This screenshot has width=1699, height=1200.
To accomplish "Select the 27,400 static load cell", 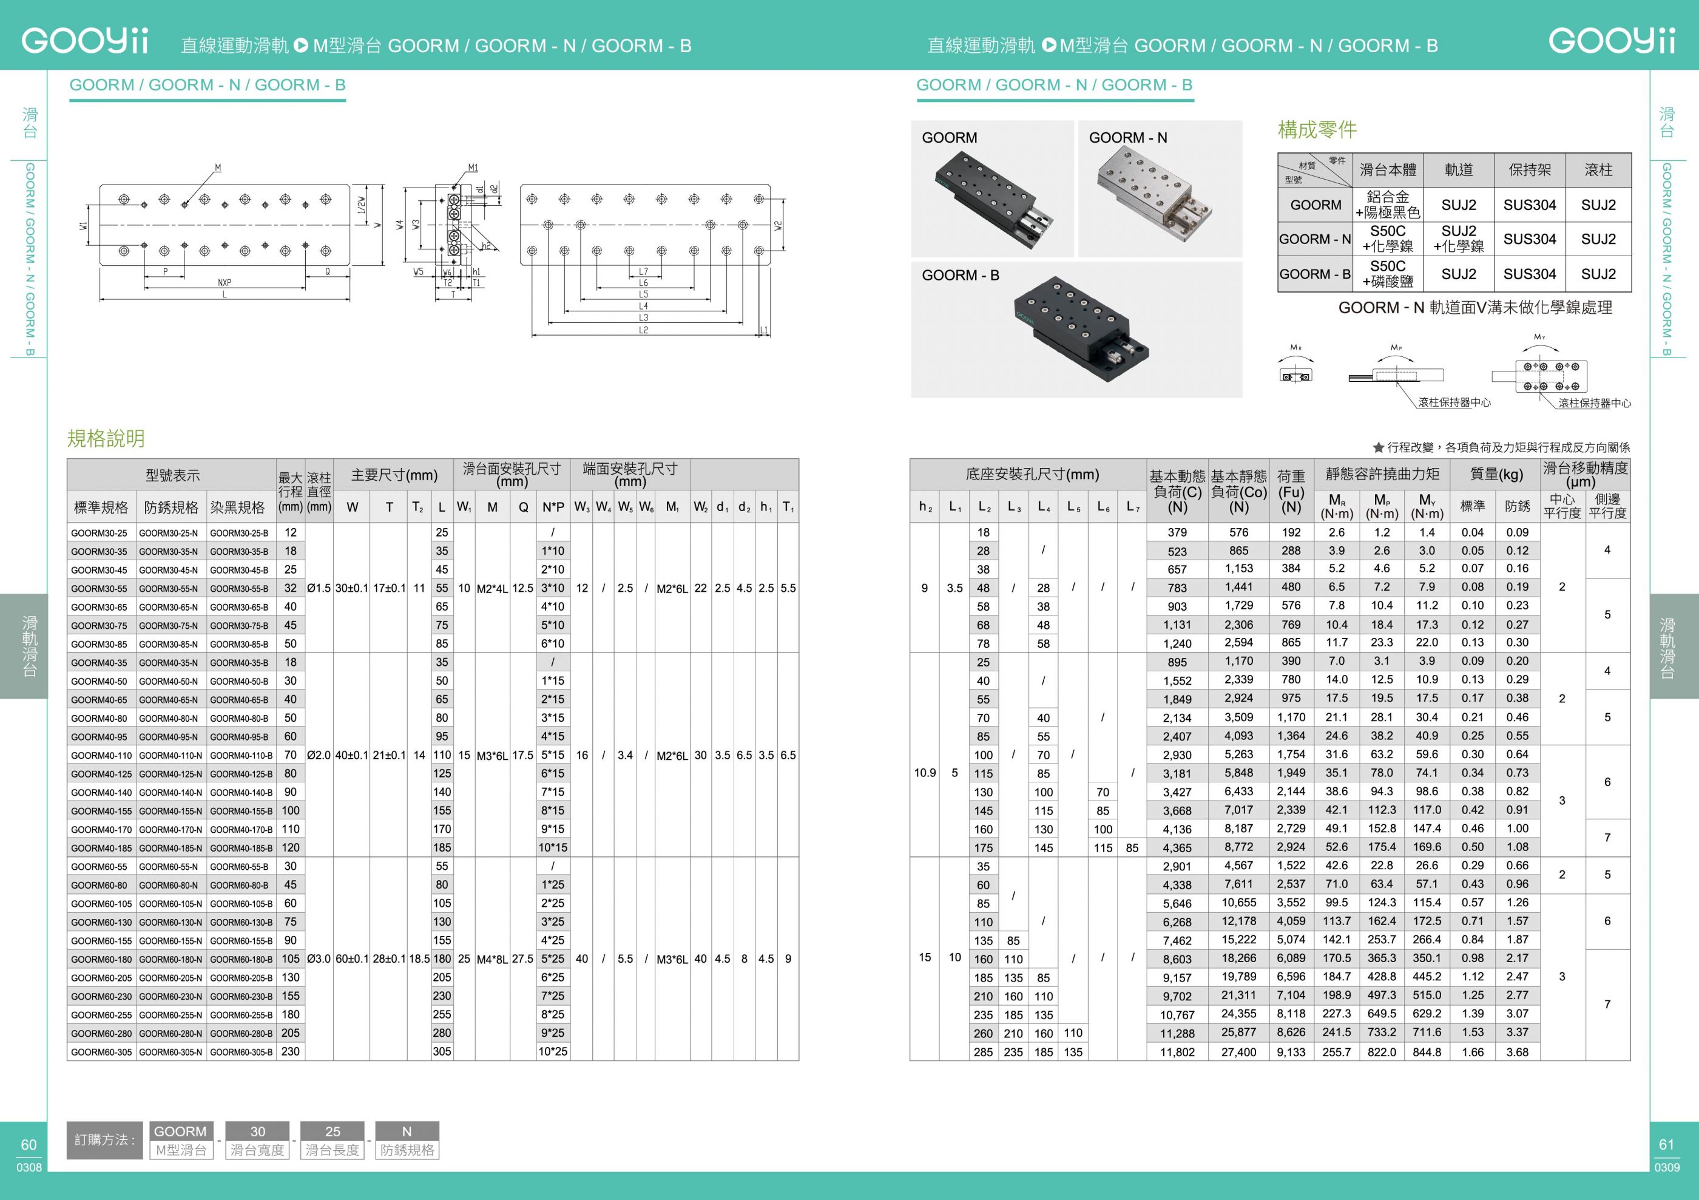I will click(1238, 1052).
